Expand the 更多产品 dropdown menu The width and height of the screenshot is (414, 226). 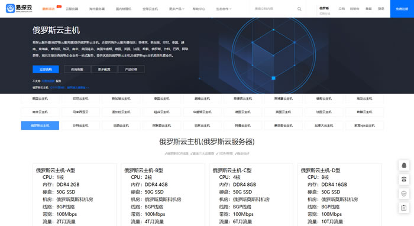coord(177,9)
